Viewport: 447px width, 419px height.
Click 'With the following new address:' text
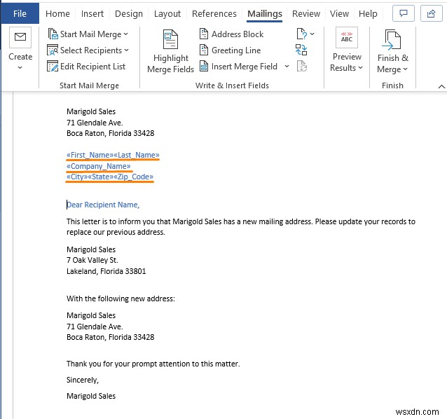click(x=121, y=298)
